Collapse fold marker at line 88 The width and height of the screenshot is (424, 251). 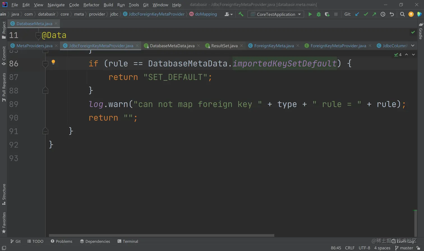coord(45,90)
